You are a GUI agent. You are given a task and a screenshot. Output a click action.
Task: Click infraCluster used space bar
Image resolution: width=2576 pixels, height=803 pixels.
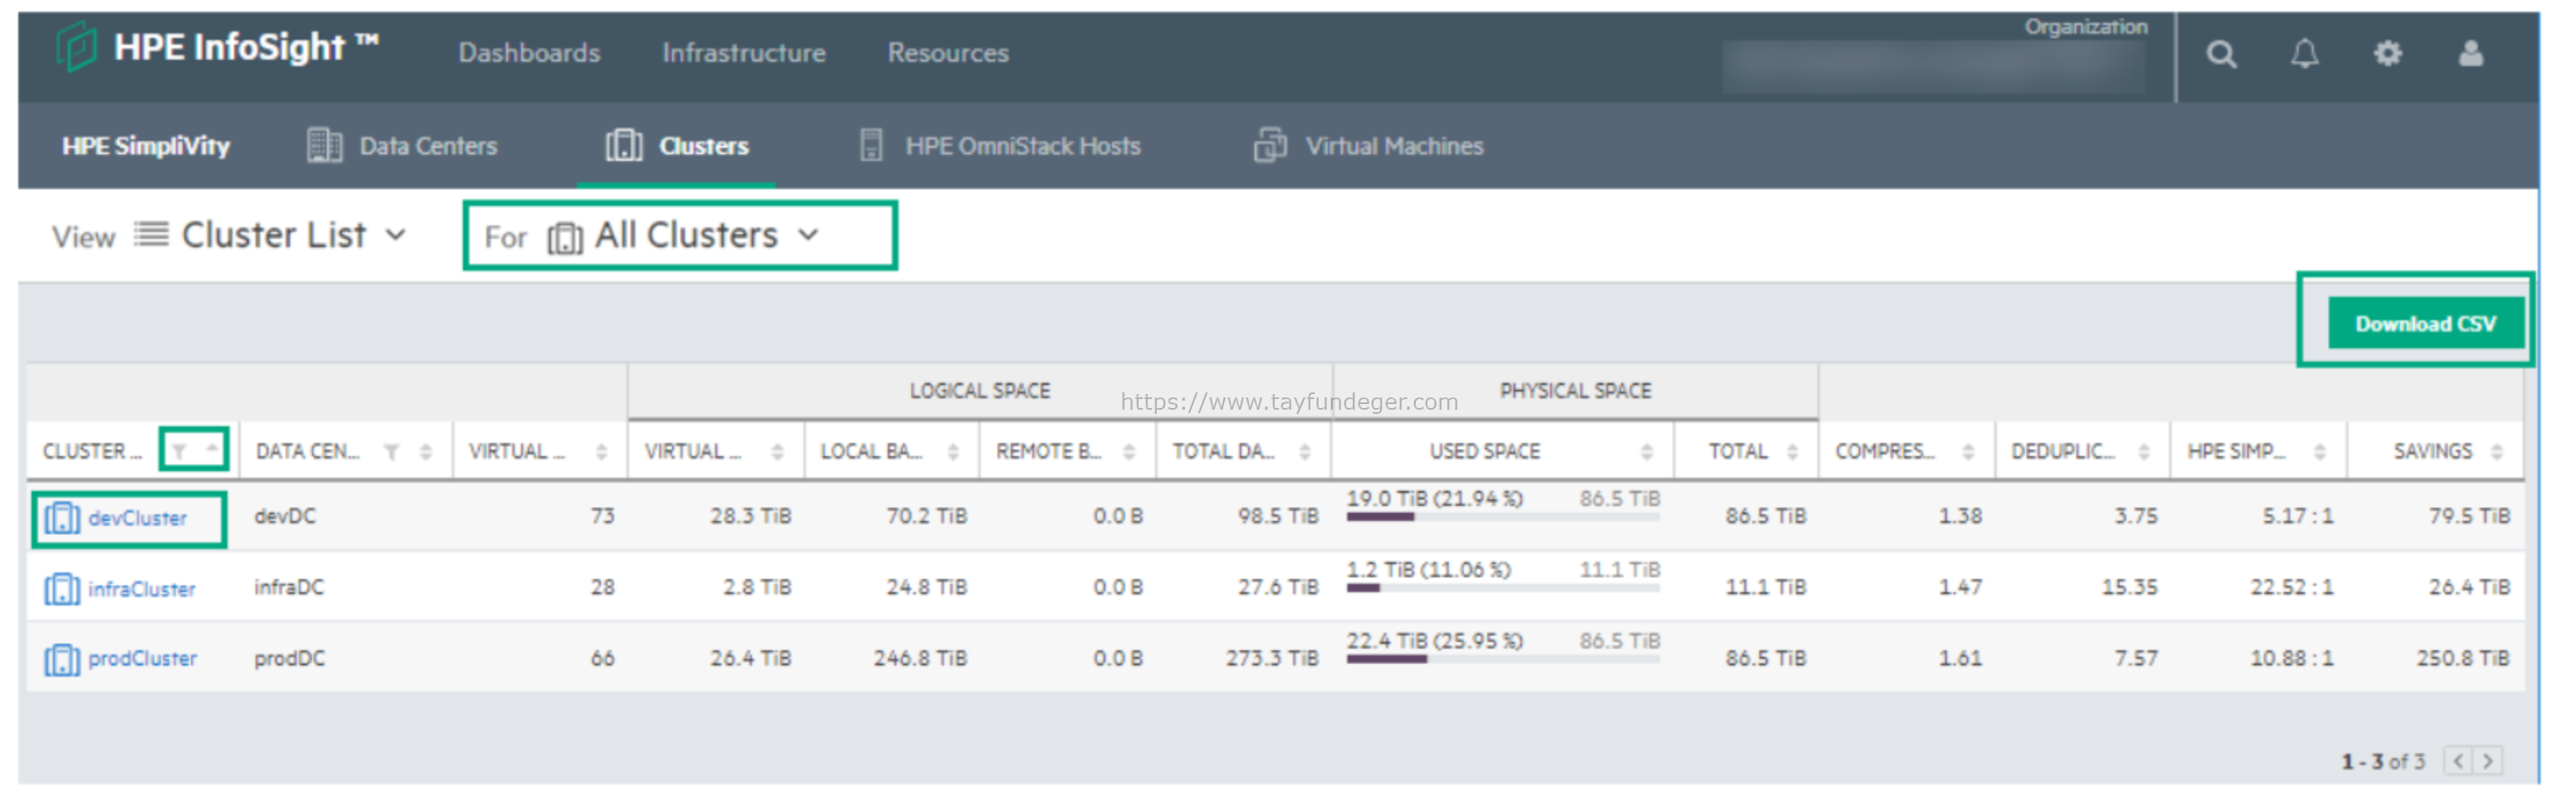point(1502,588)
